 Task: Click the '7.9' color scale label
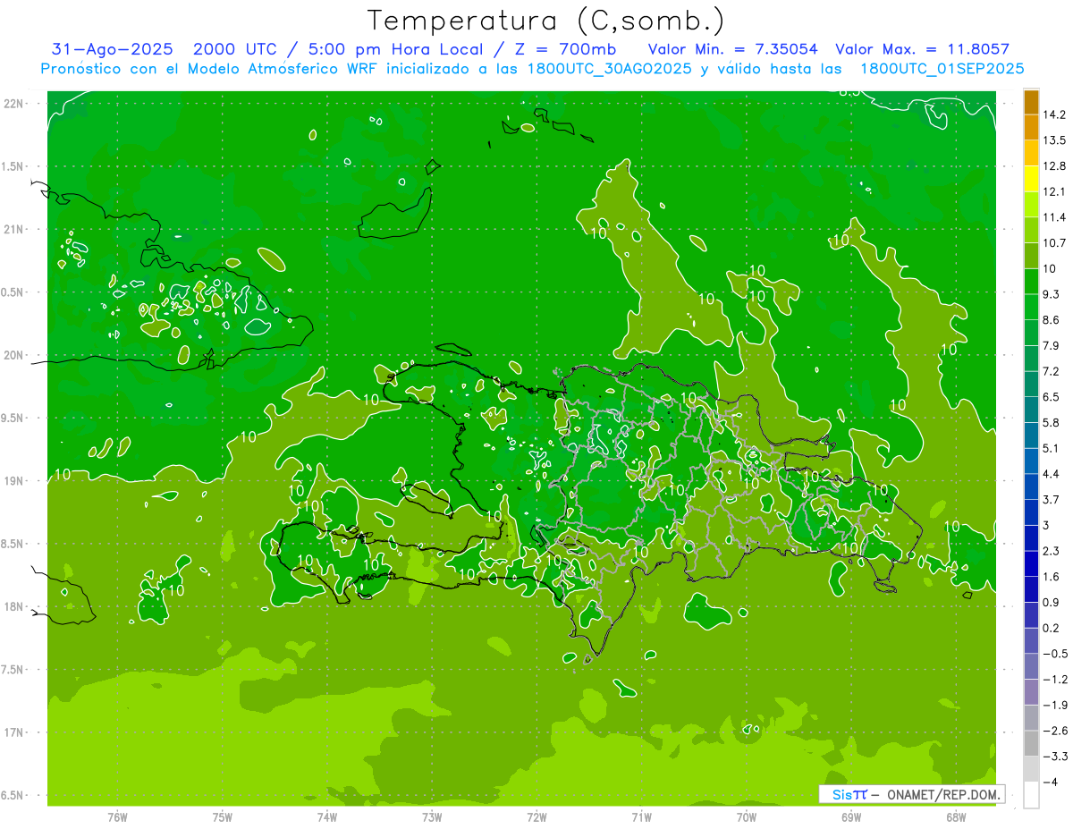1052,345
